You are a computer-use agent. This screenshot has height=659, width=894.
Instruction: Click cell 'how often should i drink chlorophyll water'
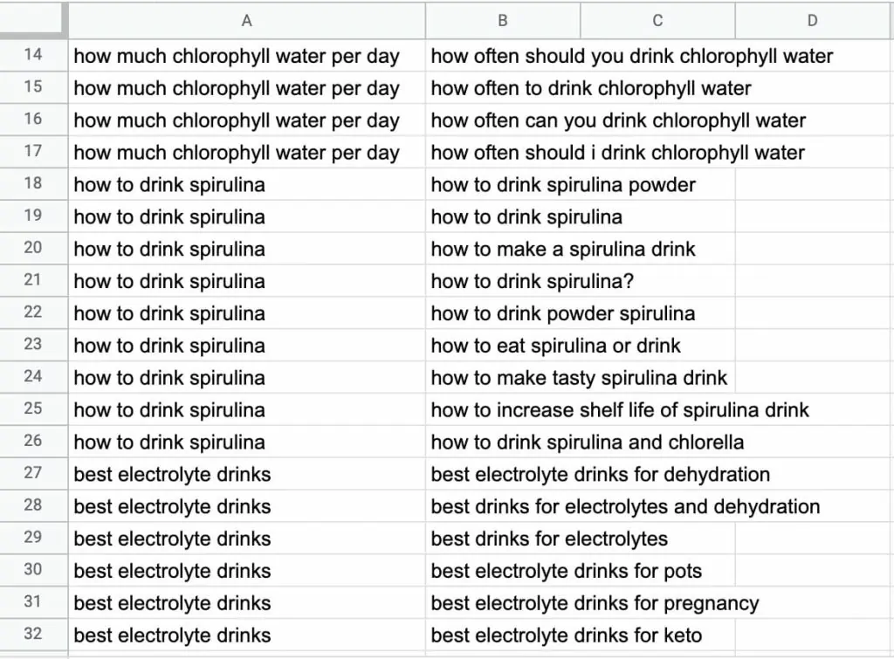click(617, 152)
